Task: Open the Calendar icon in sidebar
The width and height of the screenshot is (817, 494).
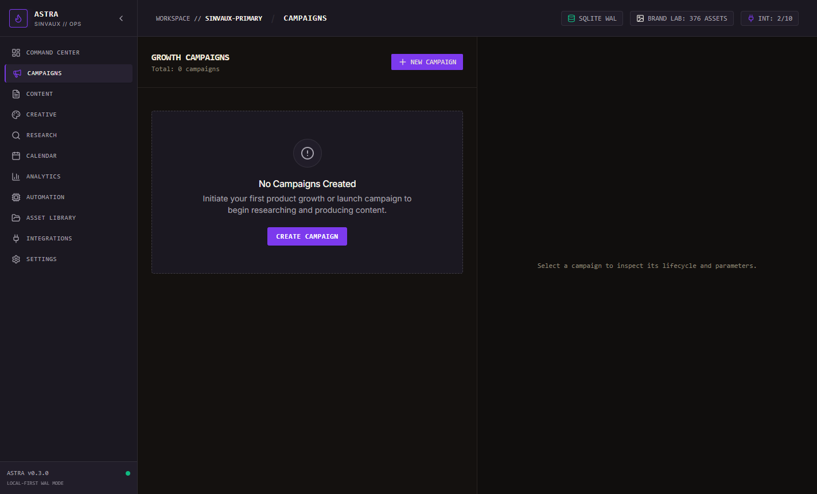Action: [x=16, y=156]
